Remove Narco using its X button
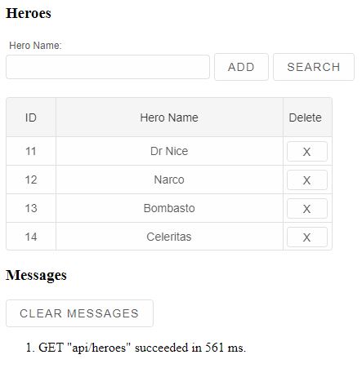This screenshot has height=368, width=362. pyautogui.click(x=307, y=180)
